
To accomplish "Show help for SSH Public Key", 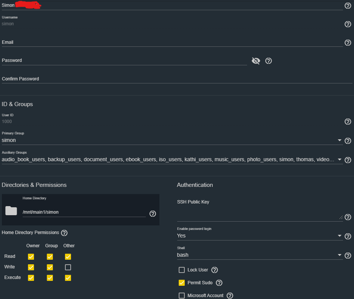I will pyautogui.click(x=348, y=217).
